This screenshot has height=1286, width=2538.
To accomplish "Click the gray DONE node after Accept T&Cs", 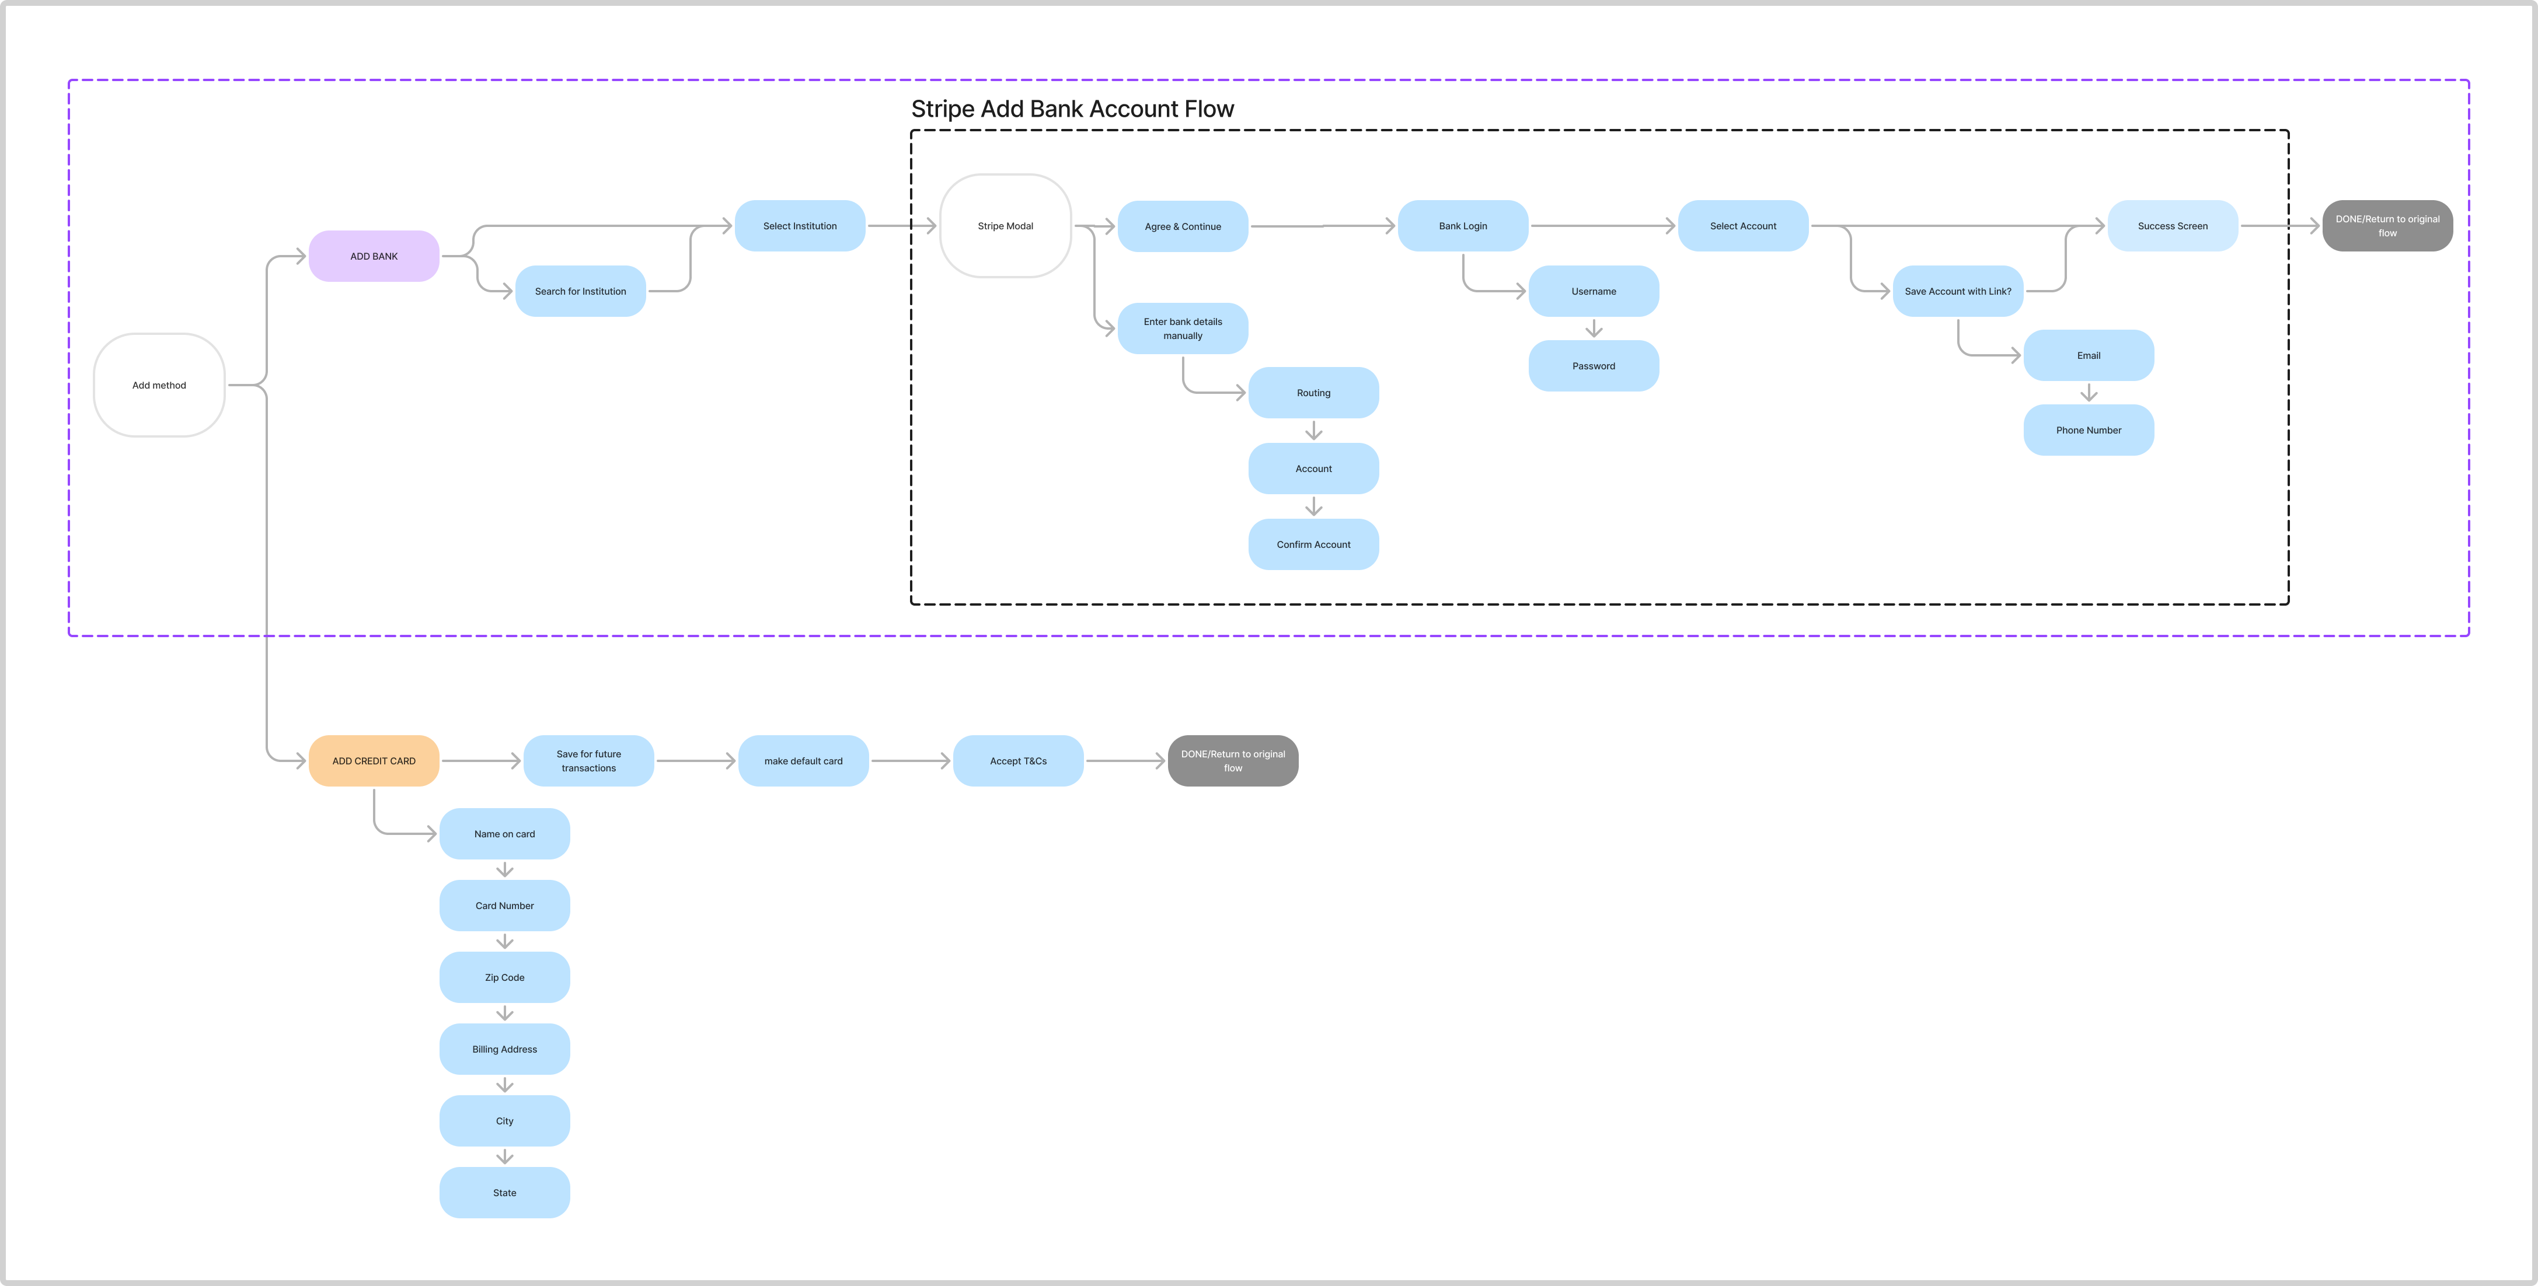I will click(1233, 761).
